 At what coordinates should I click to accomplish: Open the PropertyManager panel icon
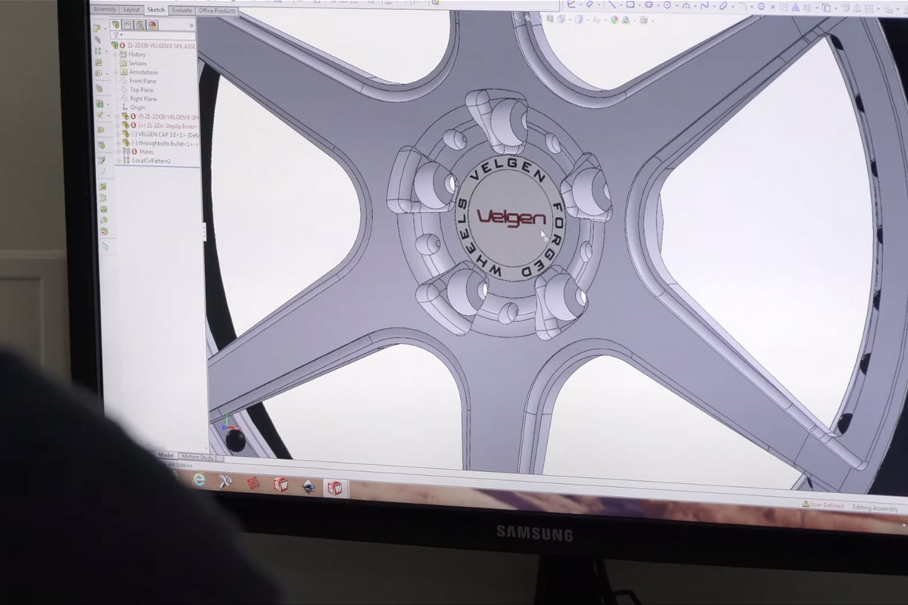coord(127,25)
